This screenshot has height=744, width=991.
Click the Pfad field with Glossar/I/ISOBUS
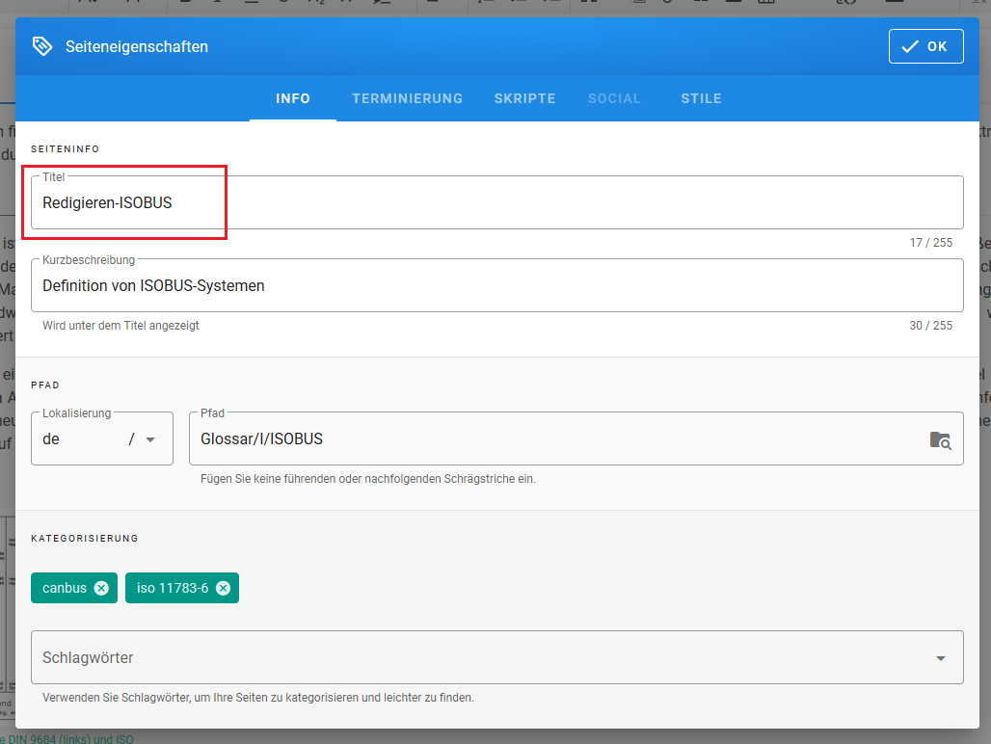tap(549, 439)
